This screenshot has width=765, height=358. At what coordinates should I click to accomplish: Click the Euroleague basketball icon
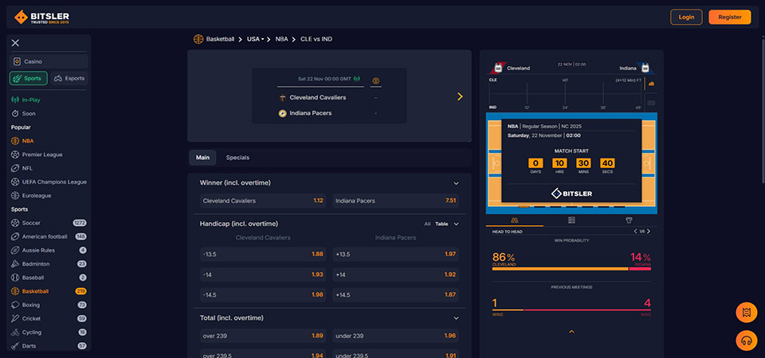click(x=15, y=196)
